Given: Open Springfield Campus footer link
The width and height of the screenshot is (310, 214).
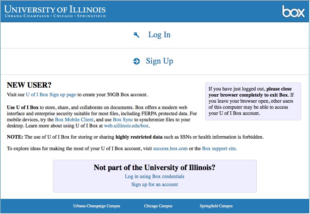Looking at the screenshot, I should (216, 206).
